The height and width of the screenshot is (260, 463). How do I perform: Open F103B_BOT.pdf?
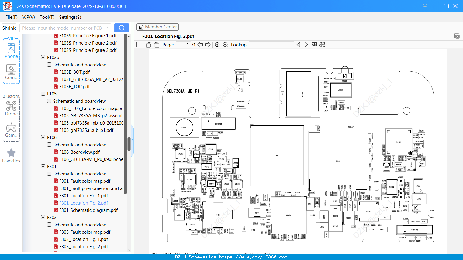(74, 72)
